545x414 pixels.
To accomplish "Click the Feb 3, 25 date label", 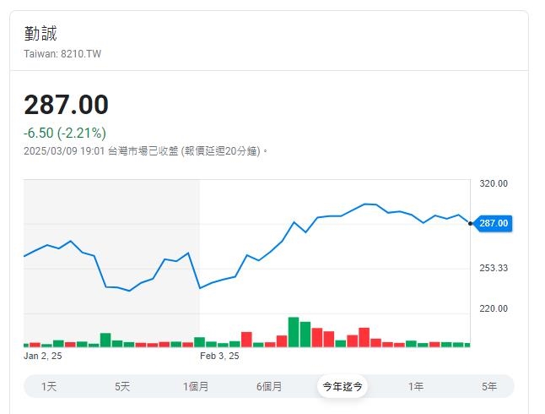I will point(219,357).
